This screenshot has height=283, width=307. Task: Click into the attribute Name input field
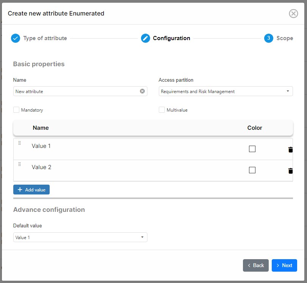pos(76,91)
